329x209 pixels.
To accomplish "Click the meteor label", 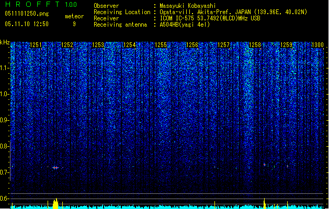I will tap(74, 16).
